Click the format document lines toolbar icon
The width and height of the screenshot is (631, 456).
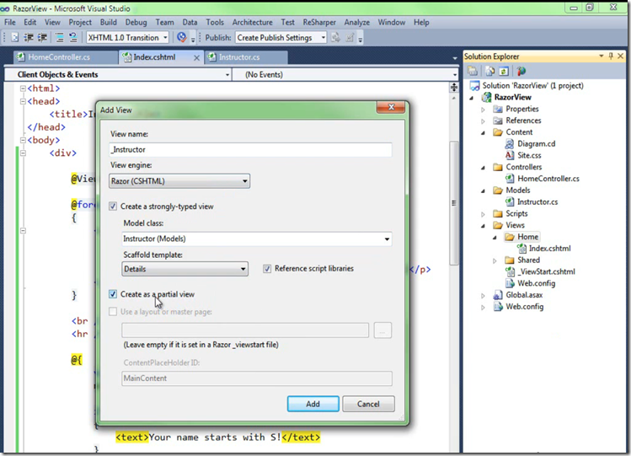tap(60, 37)
